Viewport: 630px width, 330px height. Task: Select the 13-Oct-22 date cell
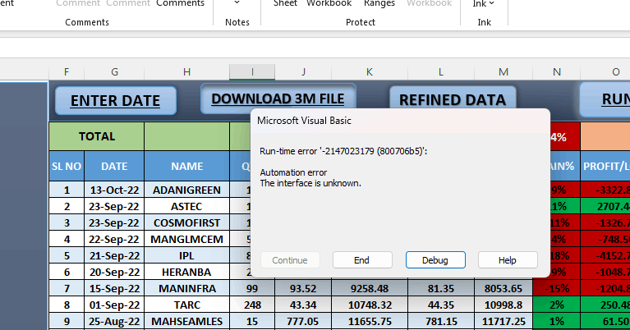[x=114, y=190]
